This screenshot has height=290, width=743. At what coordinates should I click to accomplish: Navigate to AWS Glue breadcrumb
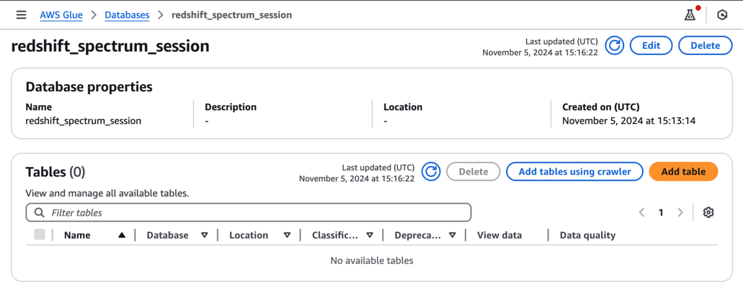coord(61,15)
